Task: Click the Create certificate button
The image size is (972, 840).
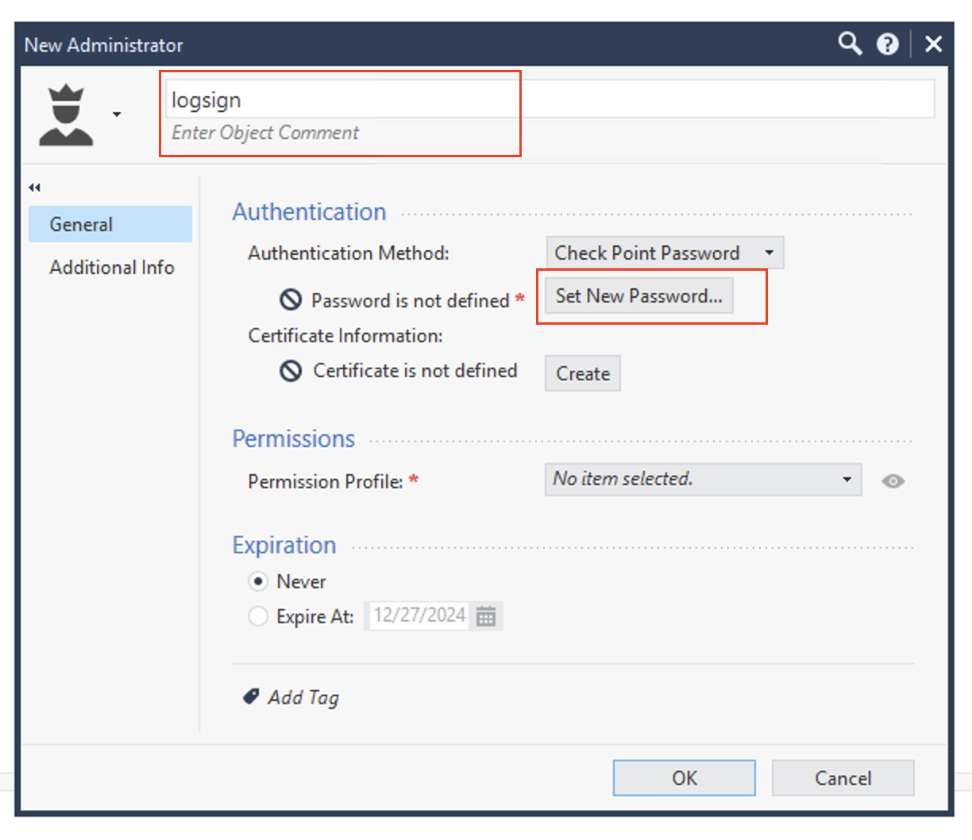Action: point(583,373)
